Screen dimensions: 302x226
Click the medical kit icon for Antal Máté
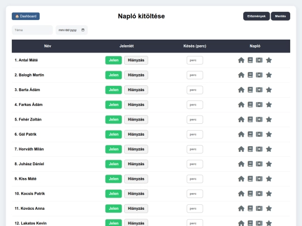(259, 60)
